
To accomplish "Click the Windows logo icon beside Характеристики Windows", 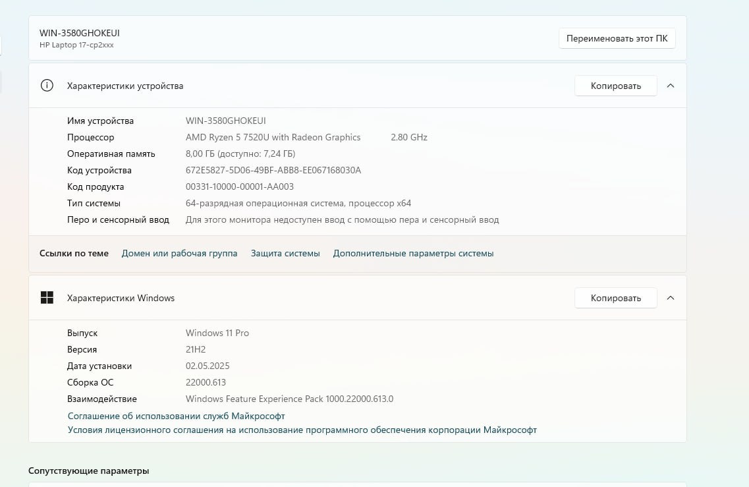I will point(47,298).
